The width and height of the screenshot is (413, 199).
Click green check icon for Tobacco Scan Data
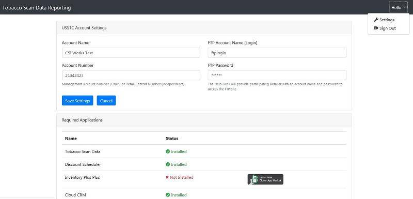click(x=167, y=151)
